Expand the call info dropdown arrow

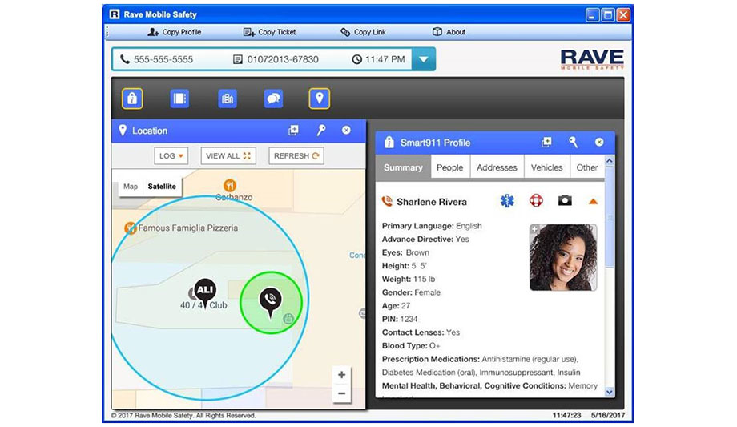424,59
